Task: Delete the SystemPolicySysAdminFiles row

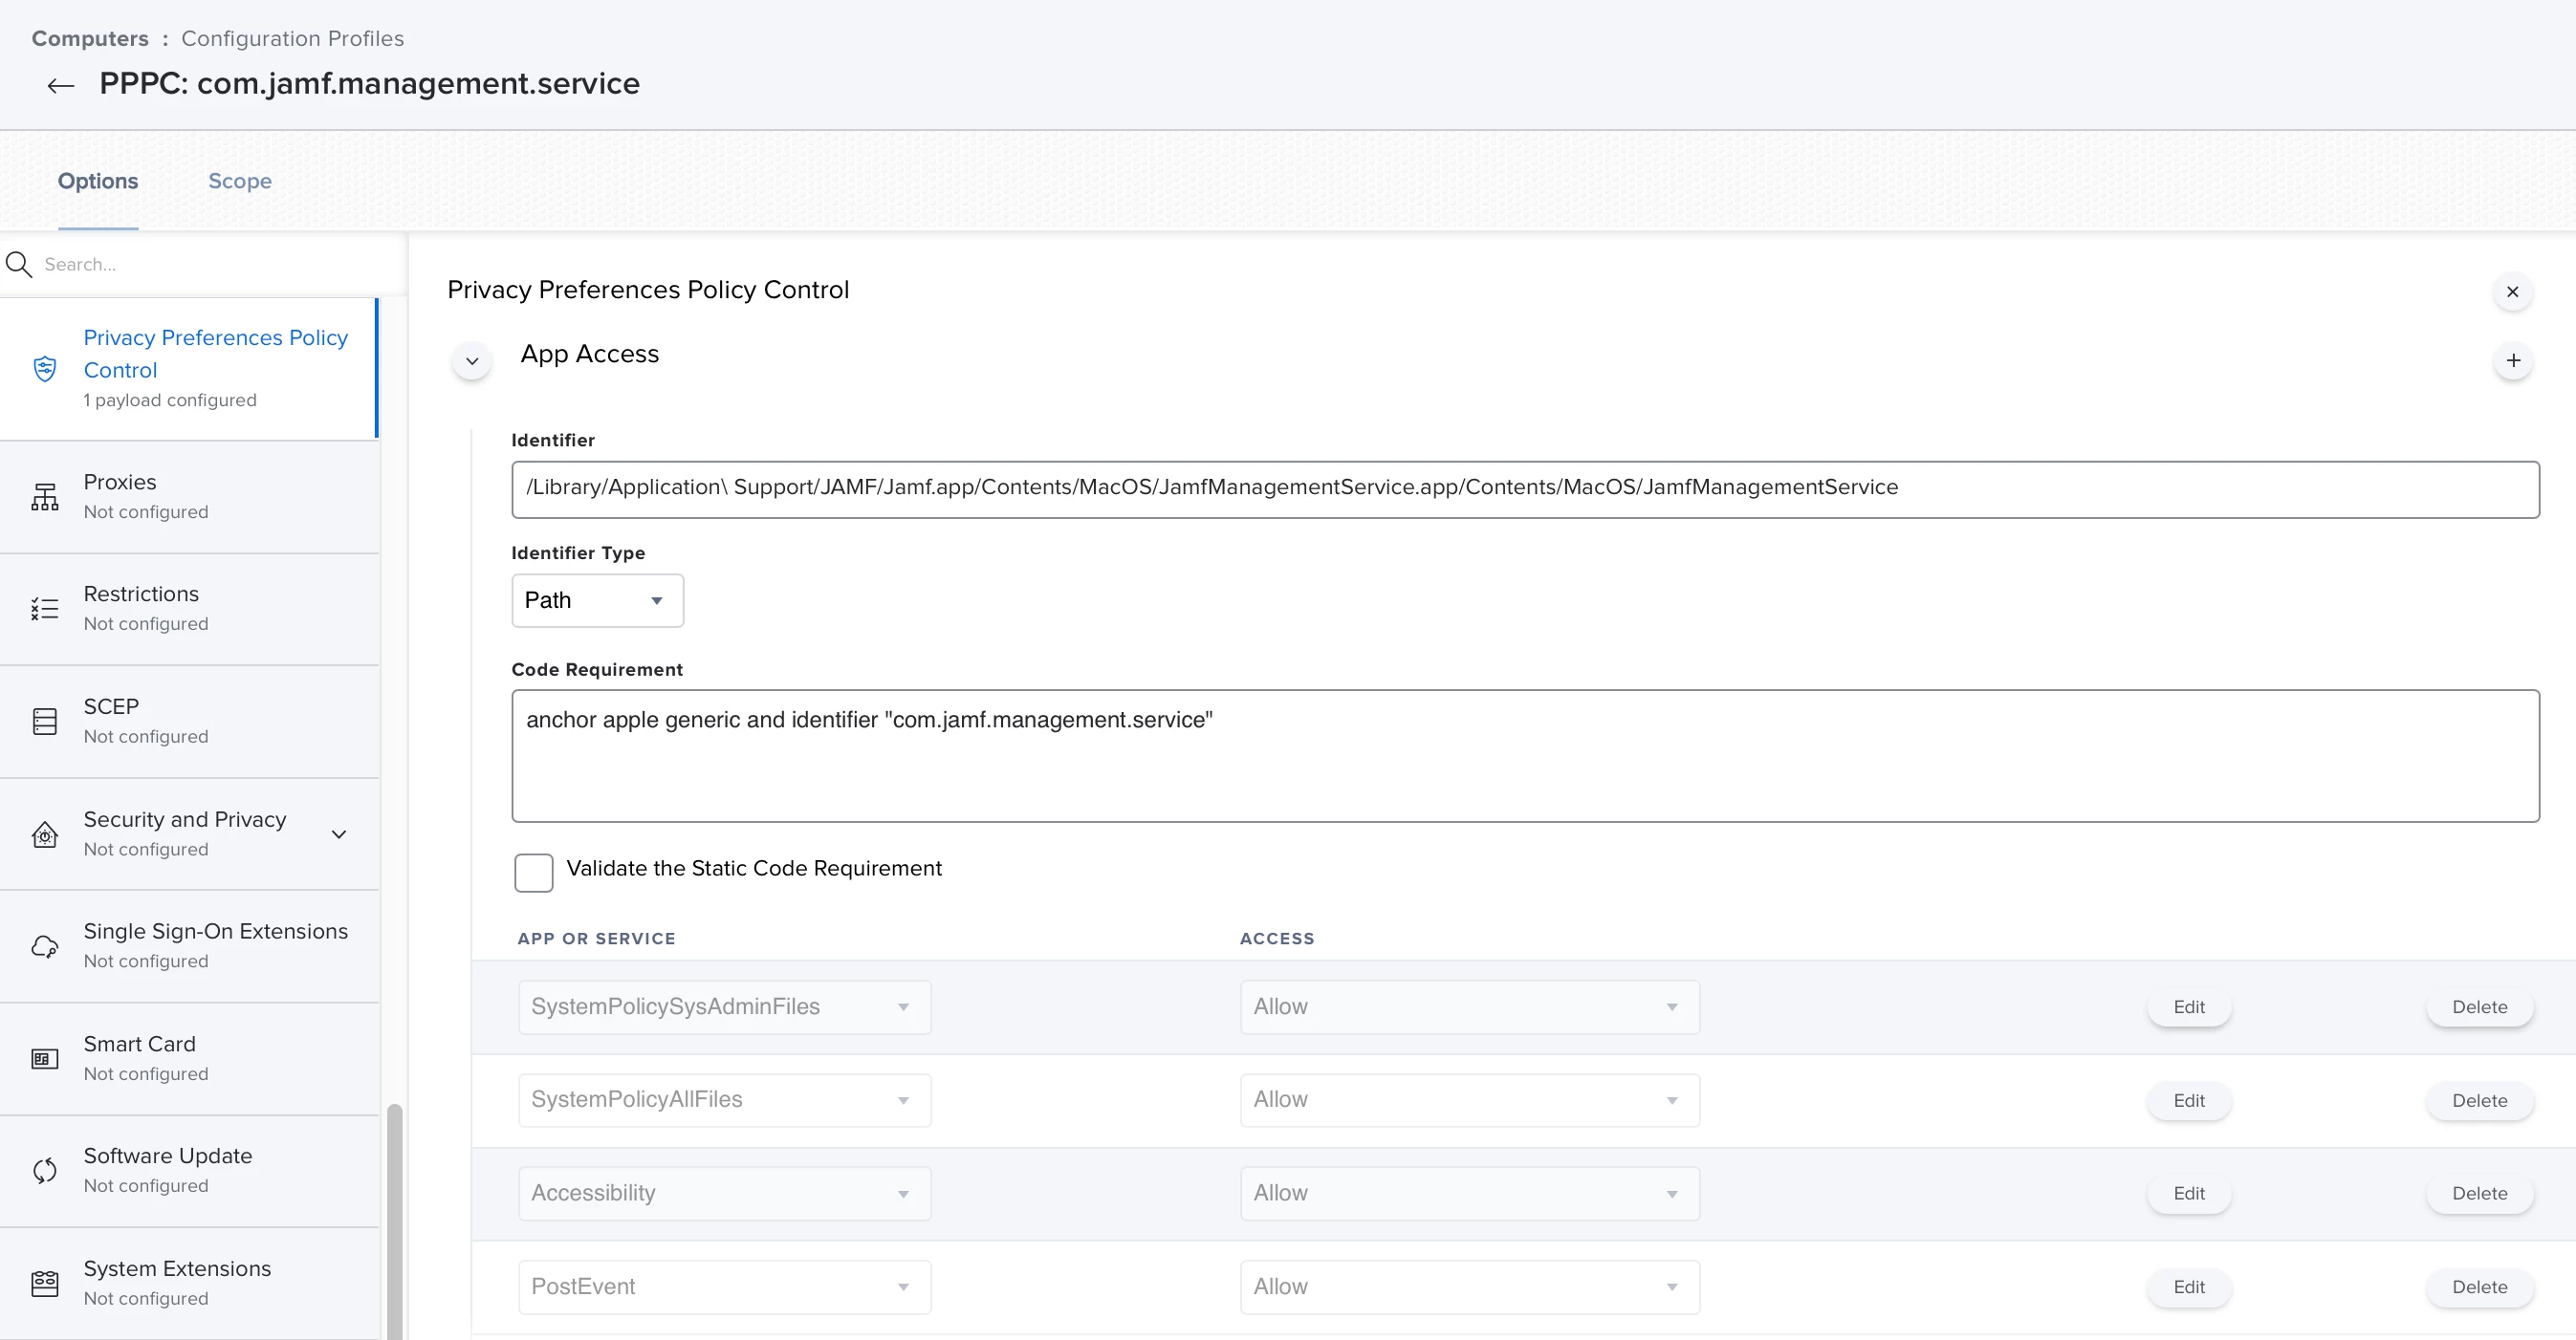Action: coord(2480,1007)
